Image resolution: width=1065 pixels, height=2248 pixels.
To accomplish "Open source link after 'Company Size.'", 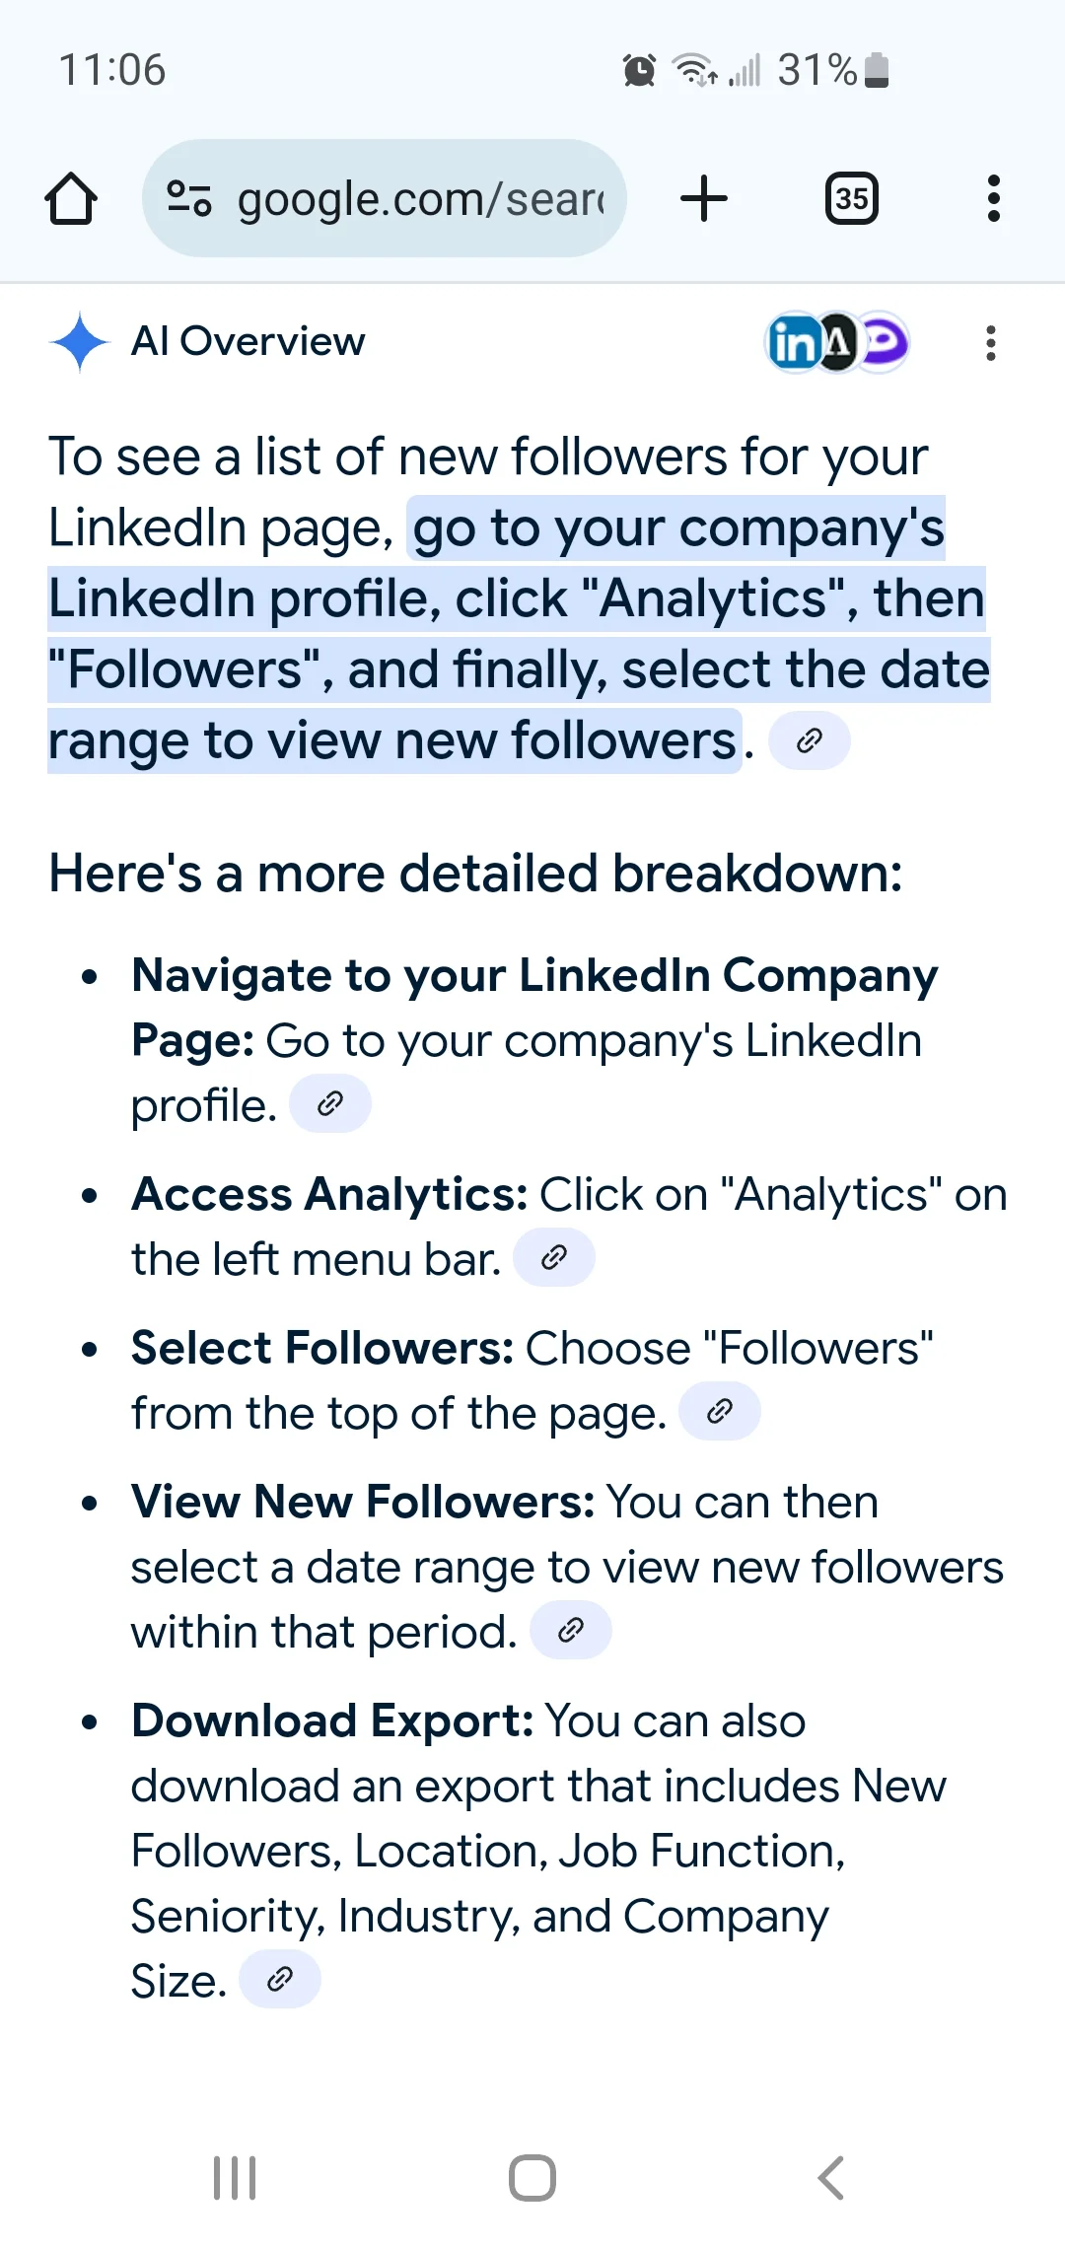I will click(x=280, y=1979).
